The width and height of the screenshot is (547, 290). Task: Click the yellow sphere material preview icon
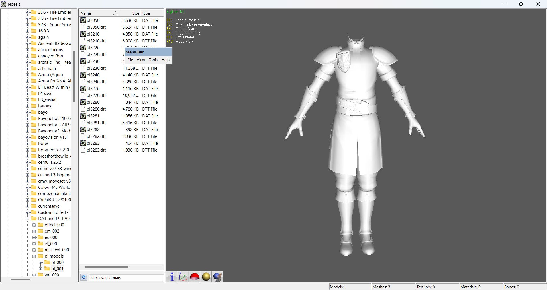[206, 276]
